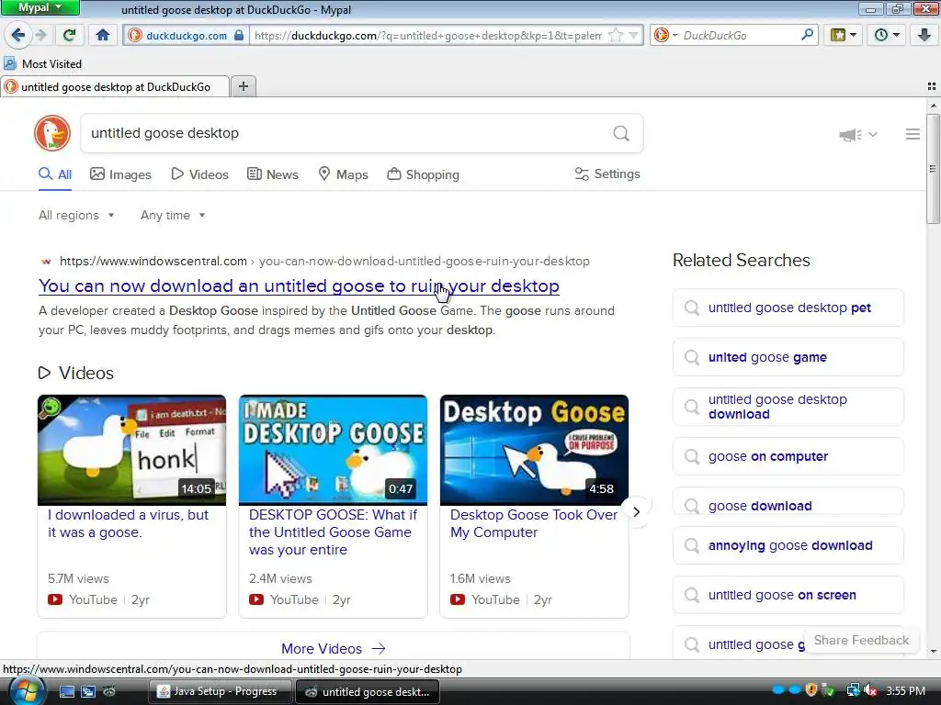The width and height of the screenshot is (941, 705).
Task: Open 'DESKTOP GOOSE: What if' video title
Action: tap(333, 532)
